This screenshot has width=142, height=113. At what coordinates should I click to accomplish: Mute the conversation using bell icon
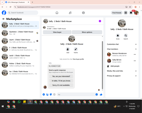point(118,36)
